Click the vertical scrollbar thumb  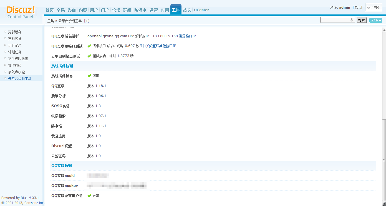pos(384,160)
